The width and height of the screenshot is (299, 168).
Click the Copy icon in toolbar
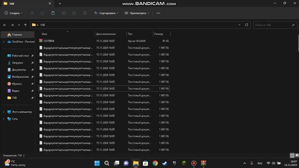point(43,13)
